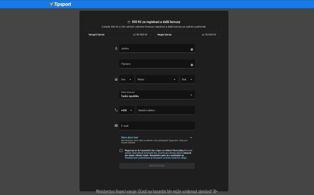
Task: Open the Loterijní sázení link
Action: coord(175,153)
